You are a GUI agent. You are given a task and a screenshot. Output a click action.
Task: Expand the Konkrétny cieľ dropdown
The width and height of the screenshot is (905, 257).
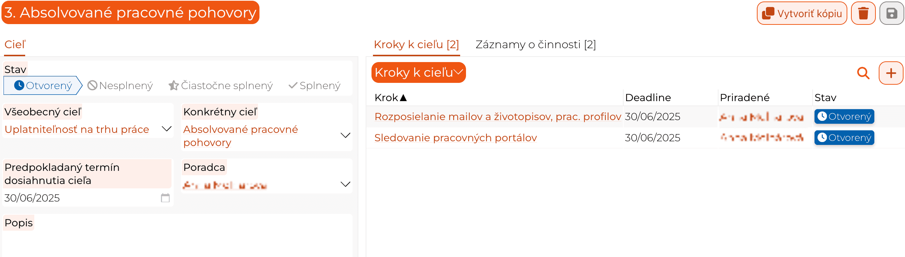[x=345, y=135]
